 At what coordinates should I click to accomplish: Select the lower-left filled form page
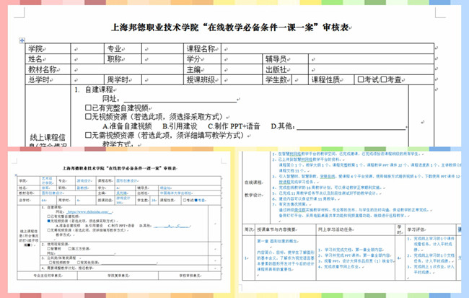119,222
